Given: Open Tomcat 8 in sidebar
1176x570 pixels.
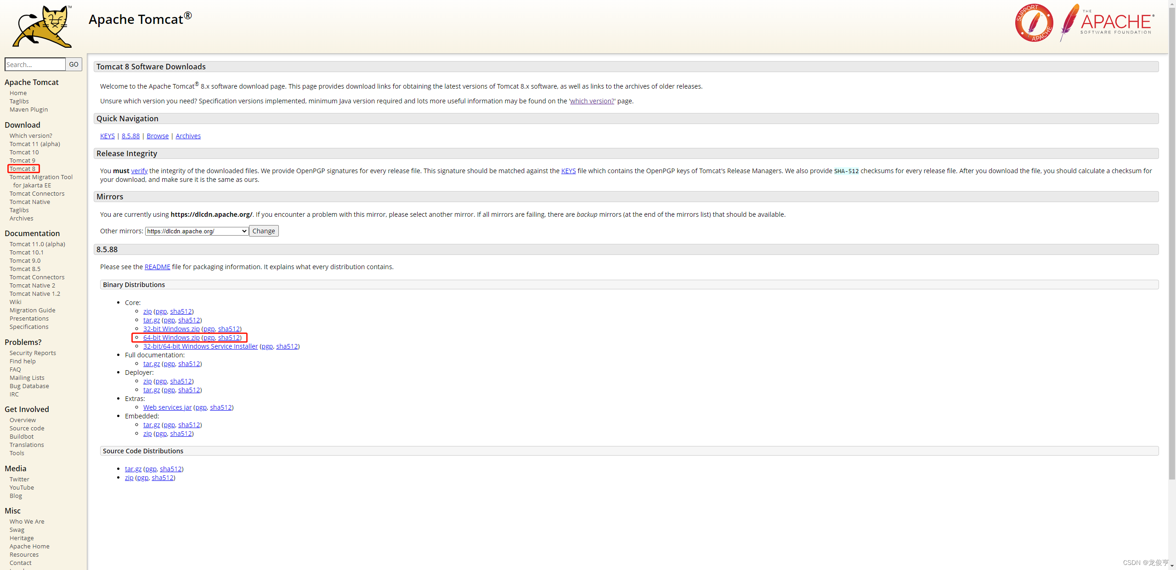Looking at the screenshot, I should (23, 169).
